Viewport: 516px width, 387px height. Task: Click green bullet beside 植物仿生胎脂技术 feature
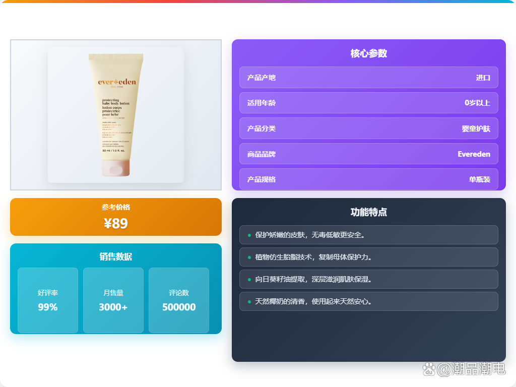pos(249,257)
